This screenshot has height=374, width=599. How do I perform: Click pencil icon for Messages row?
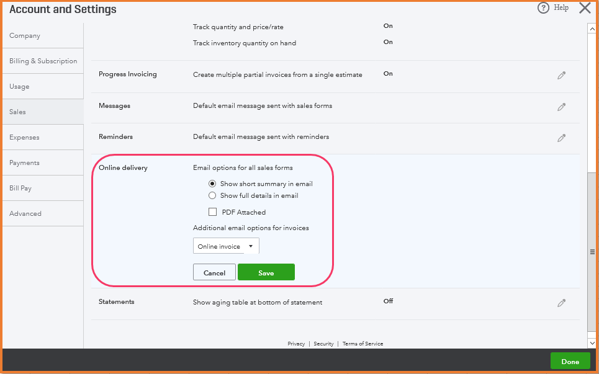(561, 107)
